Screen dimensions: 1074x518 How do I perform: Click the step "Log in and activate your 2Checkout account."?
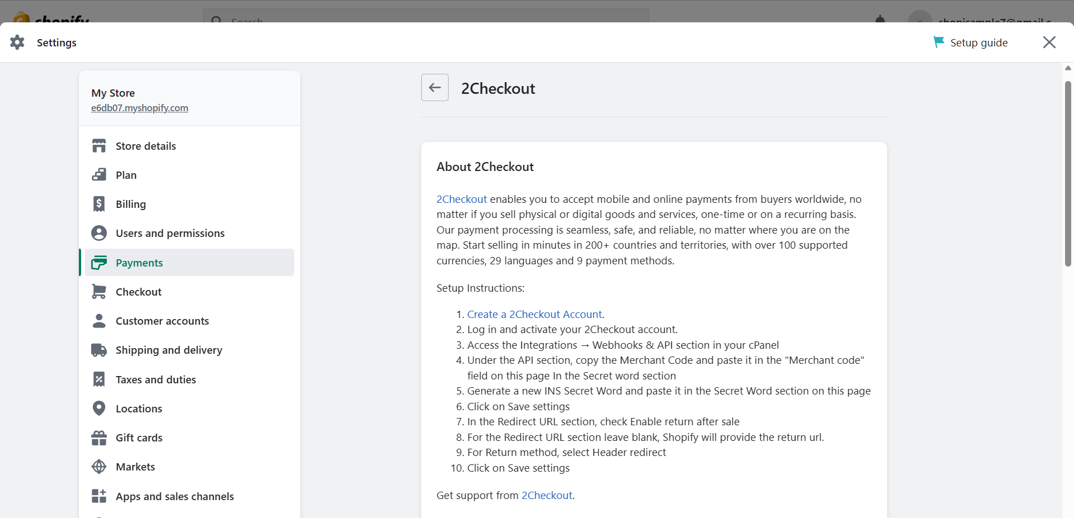pyautogui.click(x=572, y=329)
